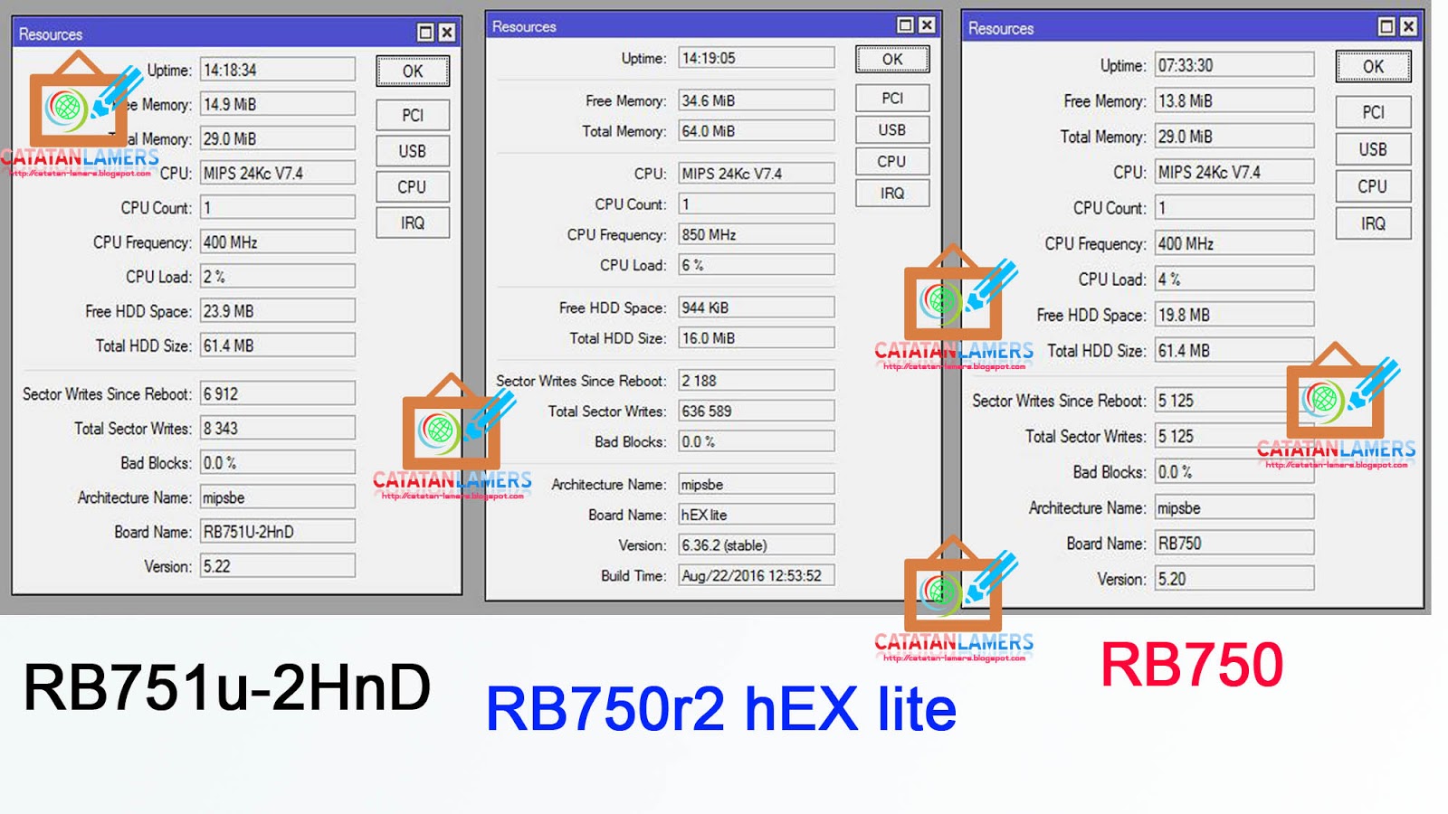Select Free HDD Space field 944 KiB
Image resolution: width=1448 pixels, height=814 pixels.
(757, 308)
